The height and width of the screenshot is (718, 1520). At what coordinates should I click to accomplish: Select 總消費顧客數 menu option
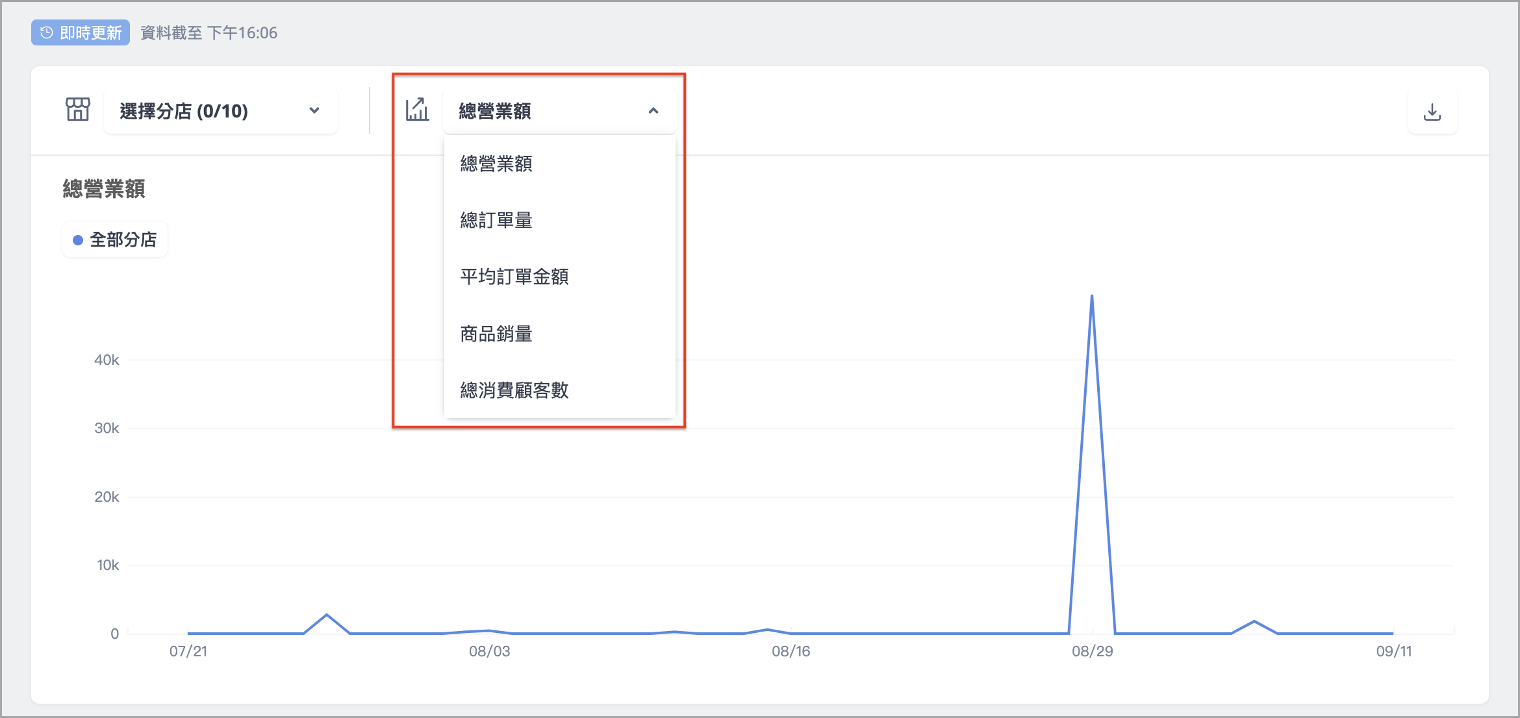click(559, 390)
